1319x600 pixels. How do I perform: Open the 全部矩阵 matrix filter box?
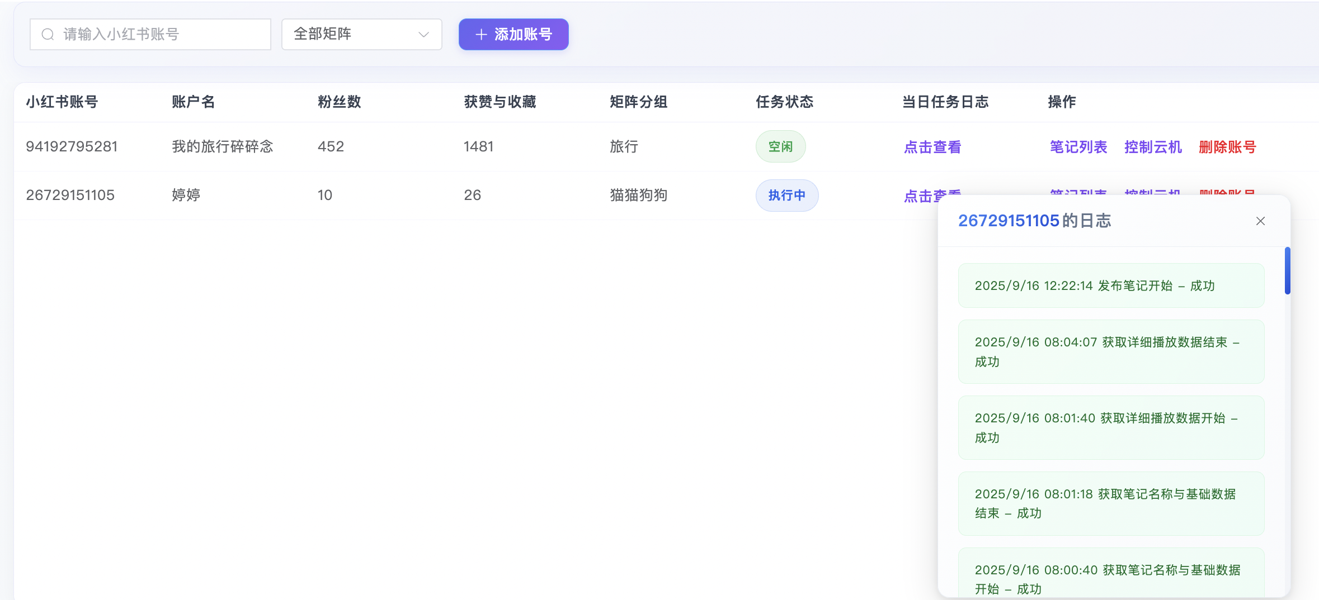tap(361, 35)
